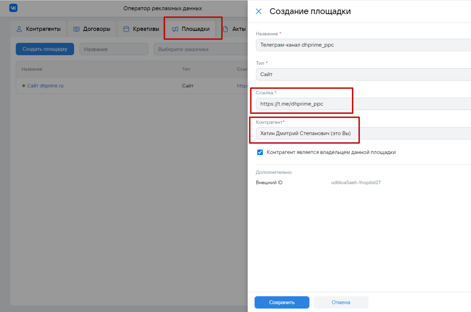
Task: Click green status dot beside Сайт dhprime.ru
Action: [24, 86]
